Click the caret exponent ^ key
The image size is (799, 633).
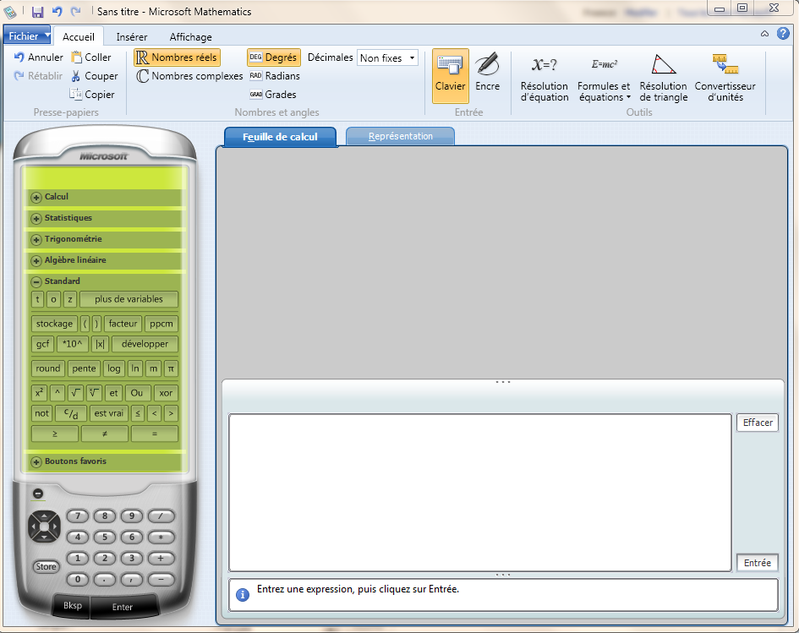coord(57,393)
